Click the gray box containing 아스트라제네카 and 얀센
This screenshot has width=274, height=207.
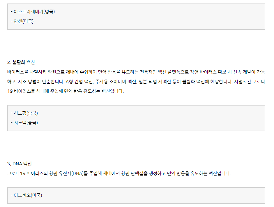click(136, 17)
